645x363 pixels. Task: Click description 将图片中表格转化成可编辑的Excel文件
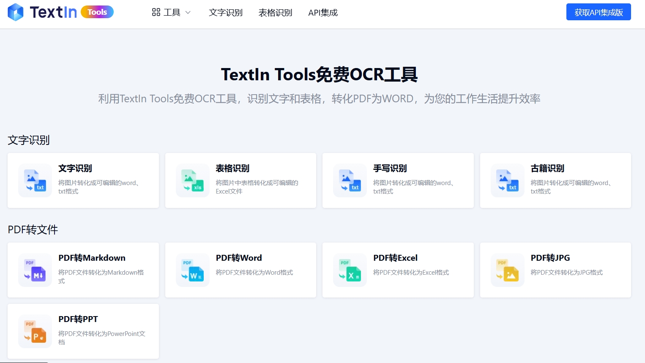(257, 187)
